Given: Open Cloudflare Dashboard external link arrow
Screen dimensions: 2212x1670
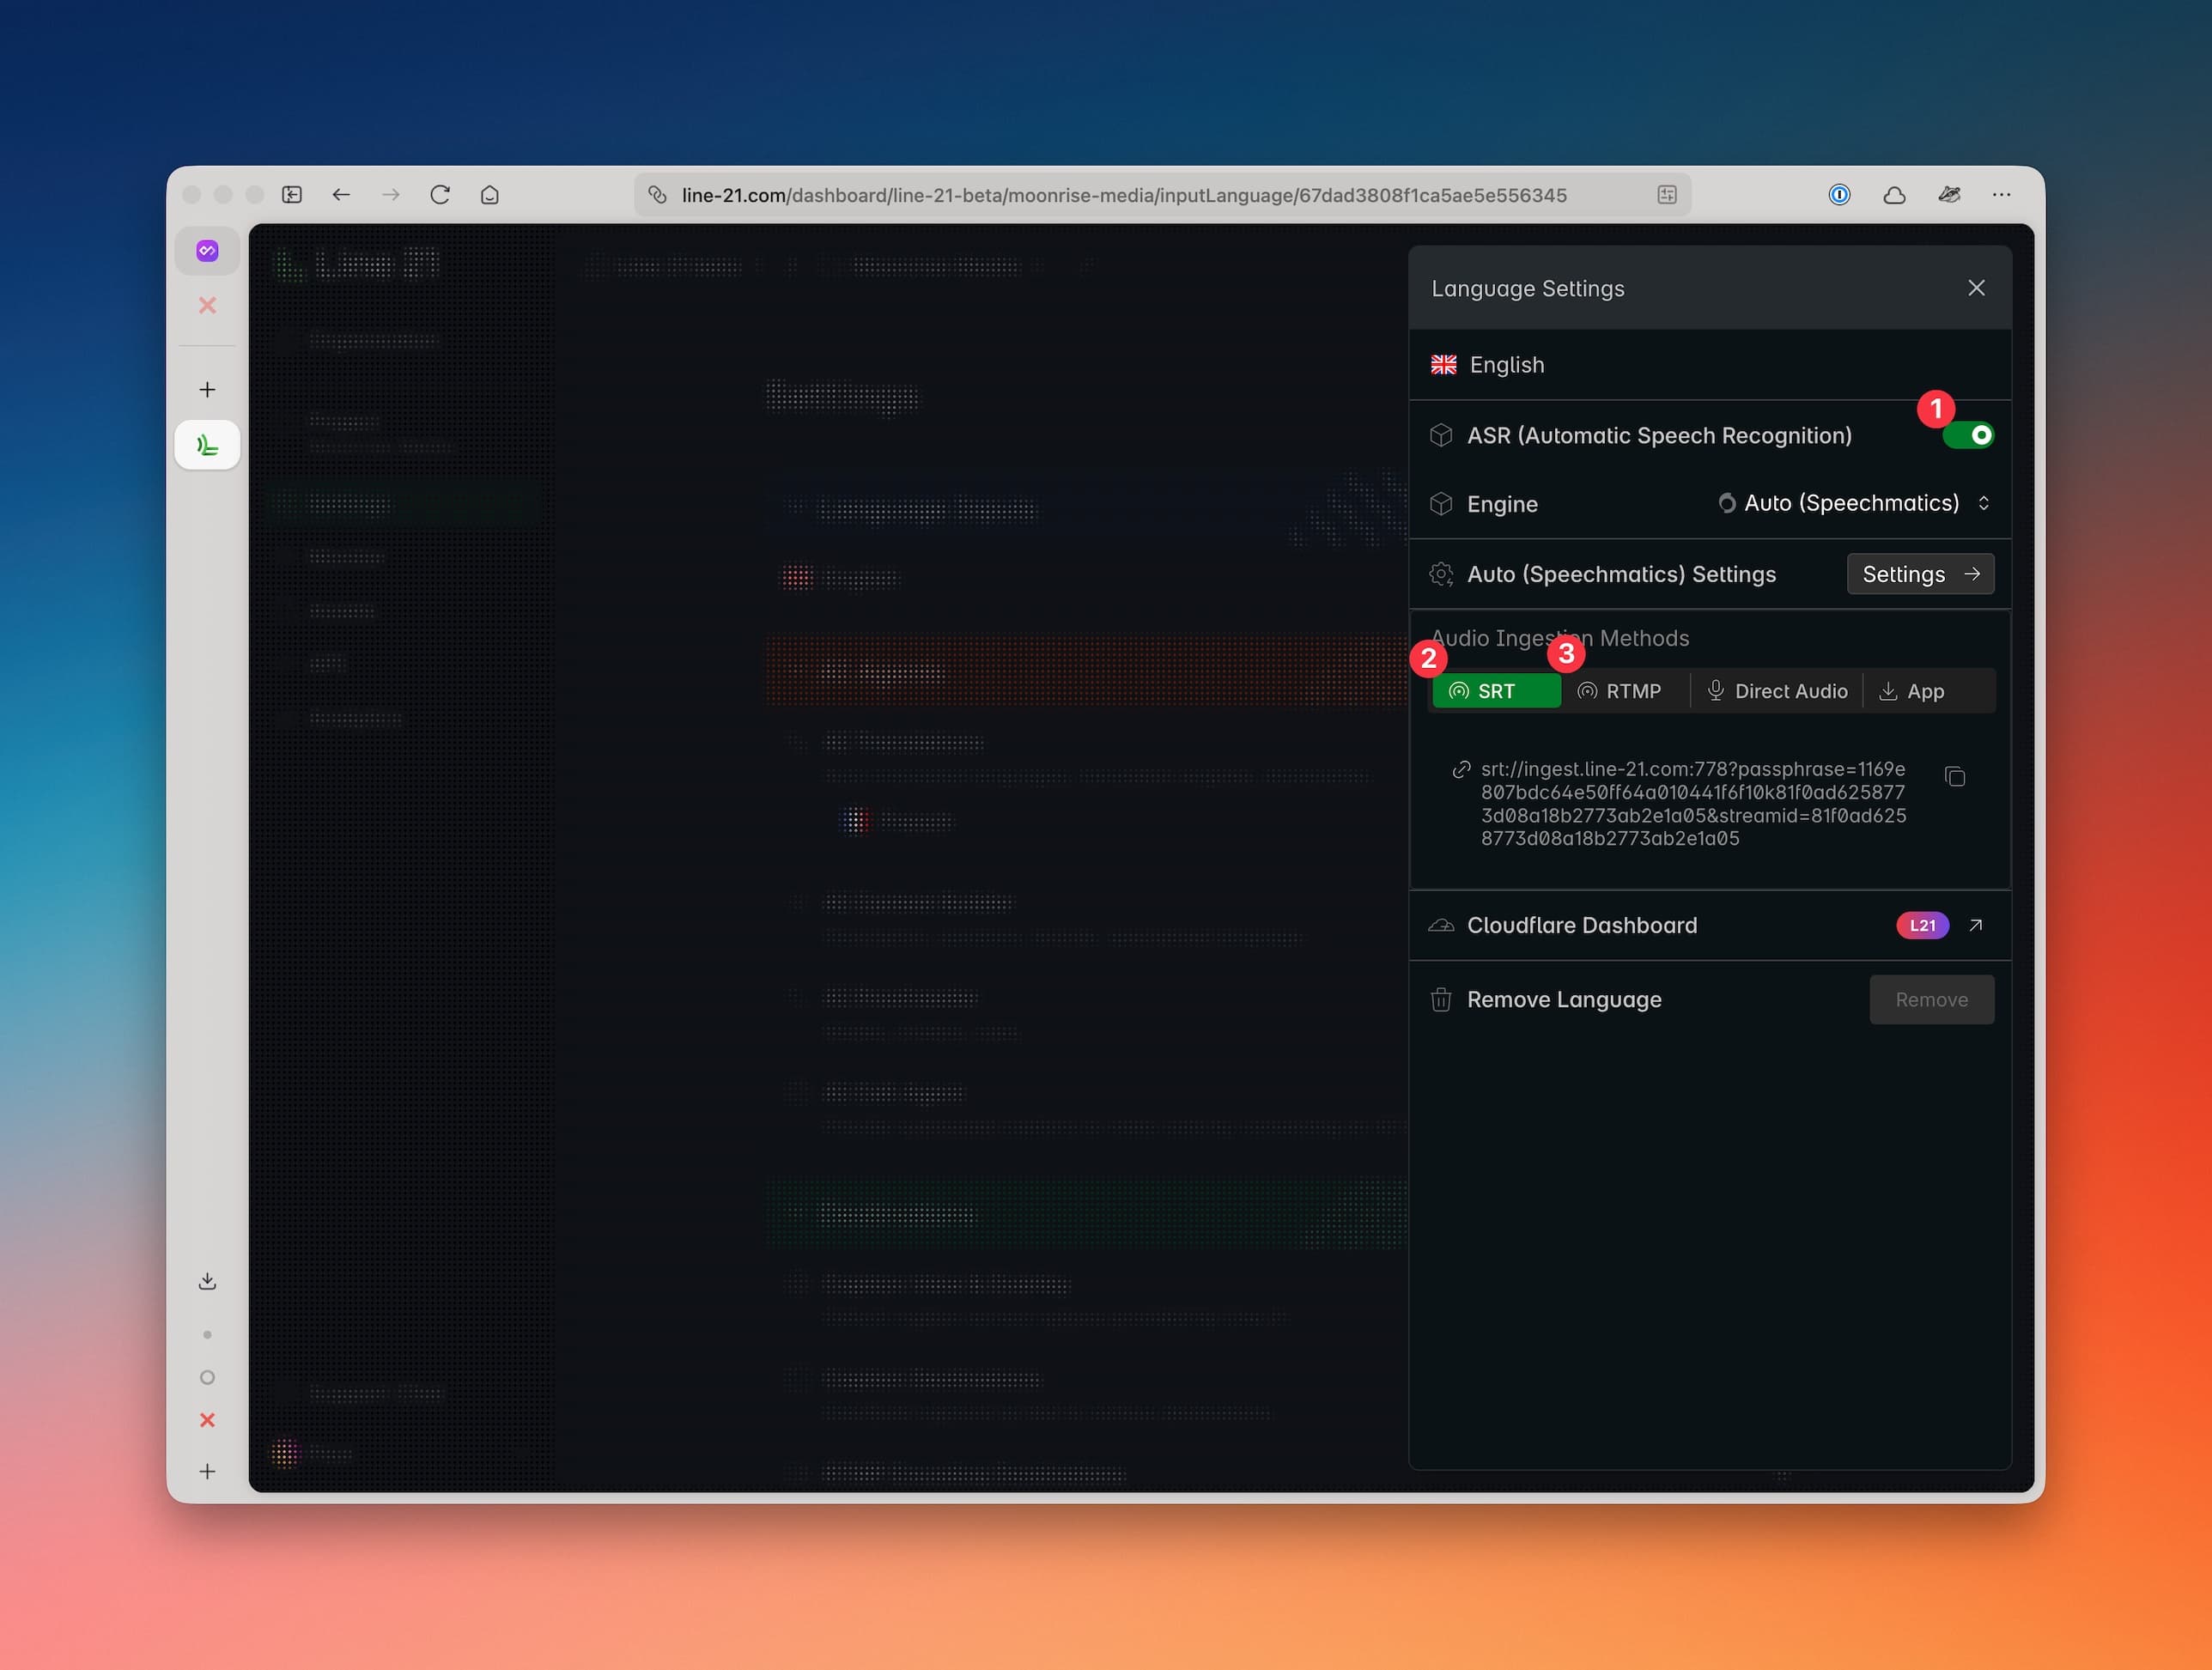Looking at the screenshot, I should 1975,925.
